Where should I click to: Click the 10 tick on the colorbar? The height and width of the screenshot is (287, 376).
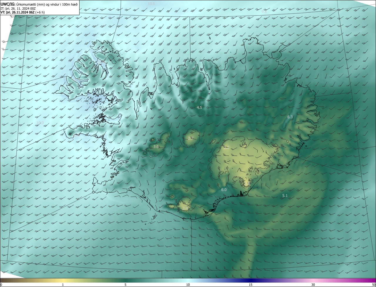(x=188, y=285)
